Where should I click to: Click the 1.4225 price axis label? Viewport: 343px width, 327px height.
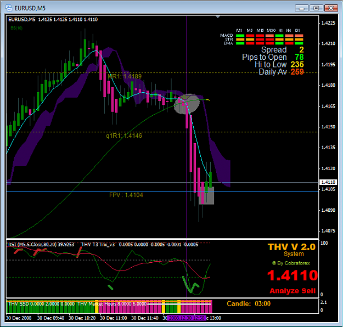tap(328, 23)
